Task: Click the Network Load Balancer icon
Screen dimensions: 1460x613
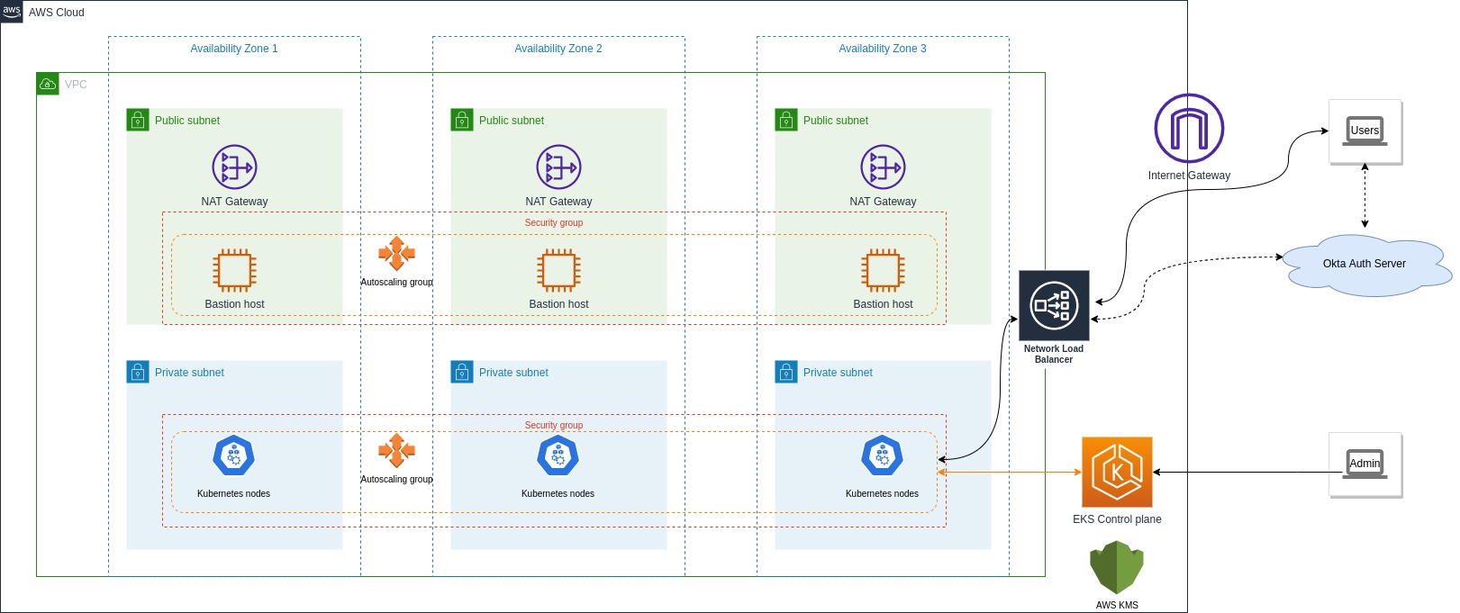Action: click(1054, 305)
